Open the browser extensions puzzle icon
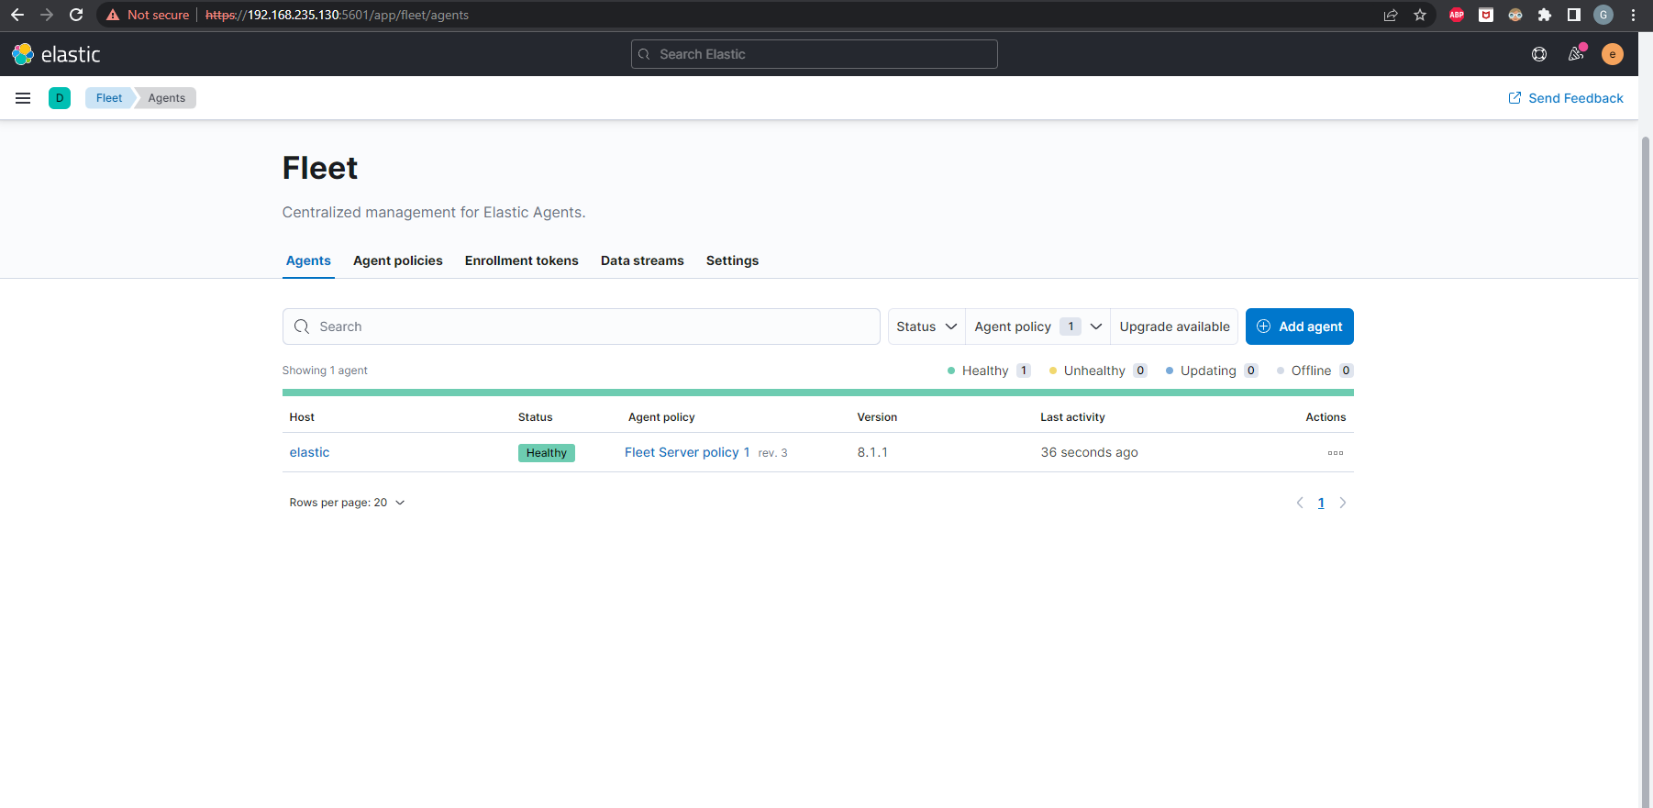This screenshot has width=1653, height=808. (x=1545, y=15)
